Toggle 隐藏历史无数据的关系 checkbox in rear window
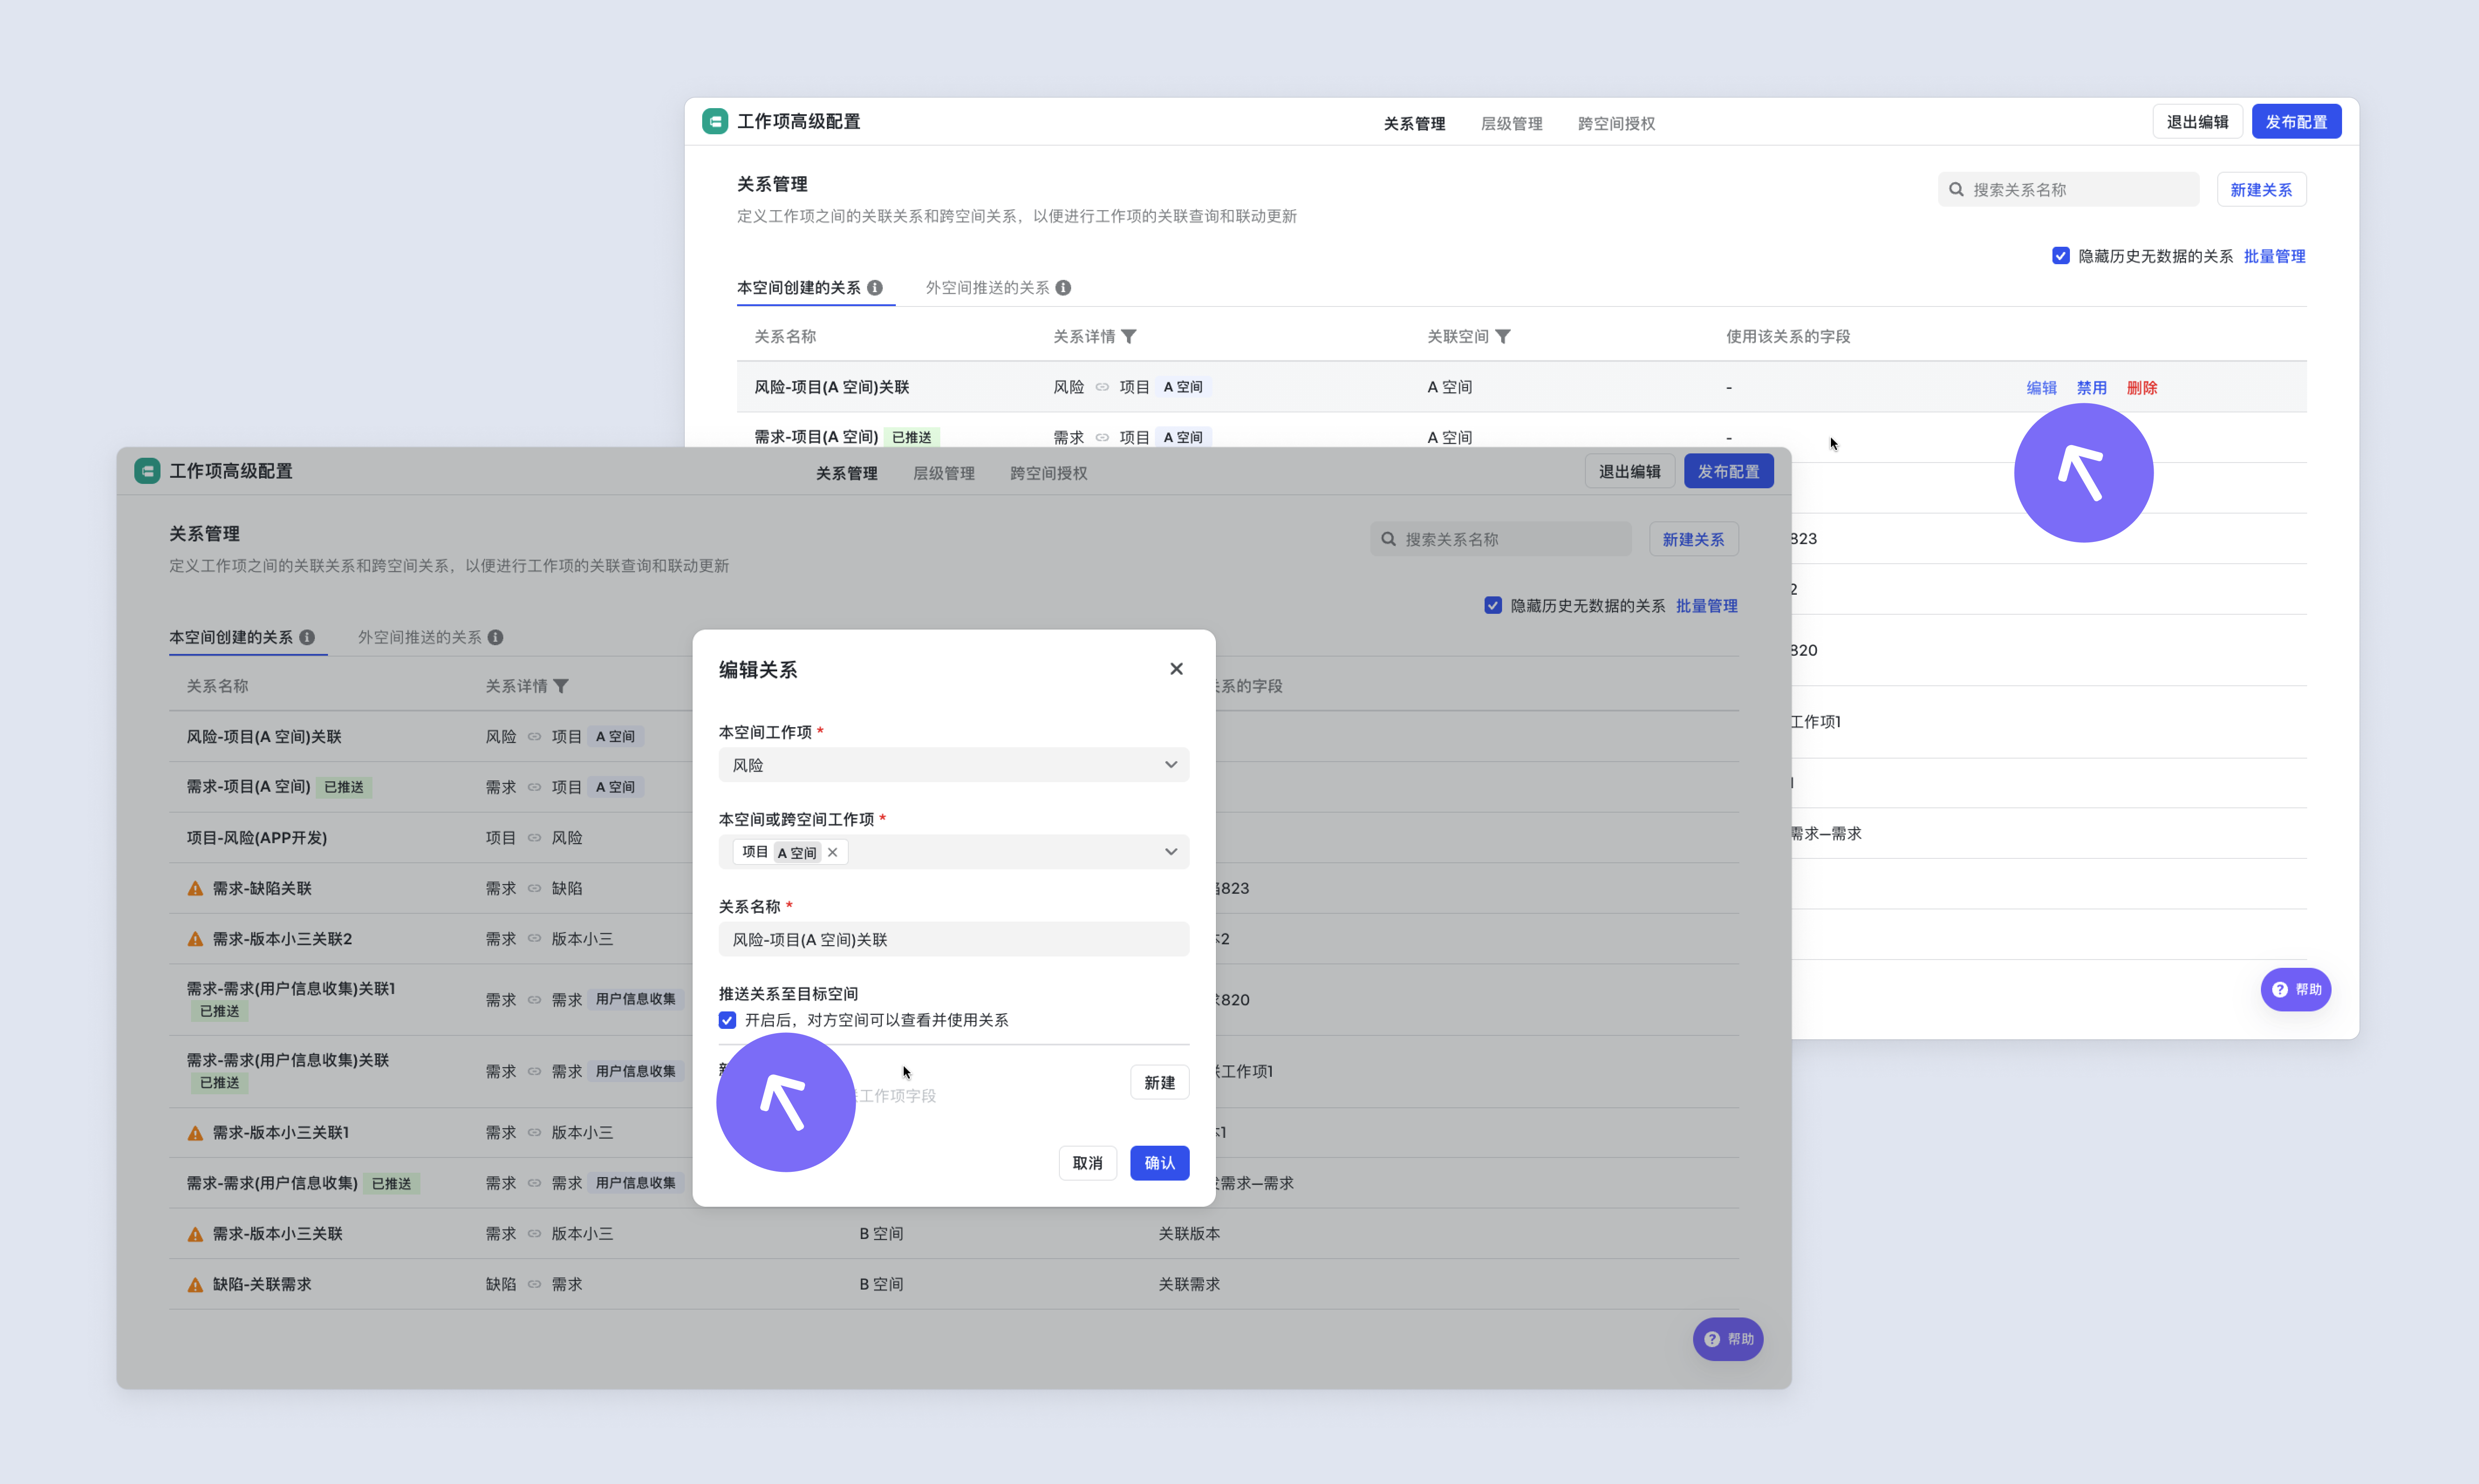The width and height of the screenshot is (2479, 1484). [2061, 256]
